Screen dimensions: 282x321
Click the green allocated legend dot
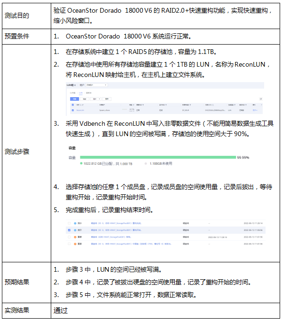[81, 163]
